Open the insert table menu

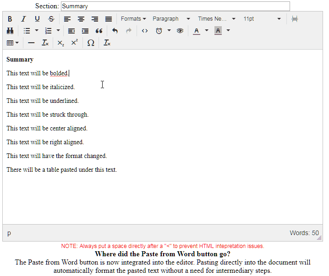13,43
